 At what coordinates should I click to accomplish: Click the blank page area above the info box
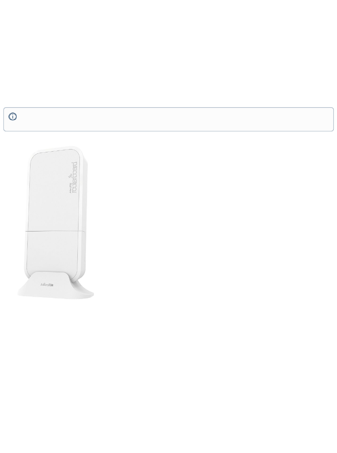point(168,53)
